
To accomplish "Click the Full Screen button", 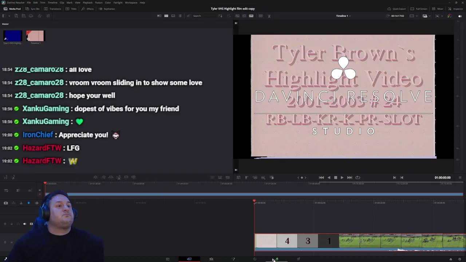I will 419,9.
